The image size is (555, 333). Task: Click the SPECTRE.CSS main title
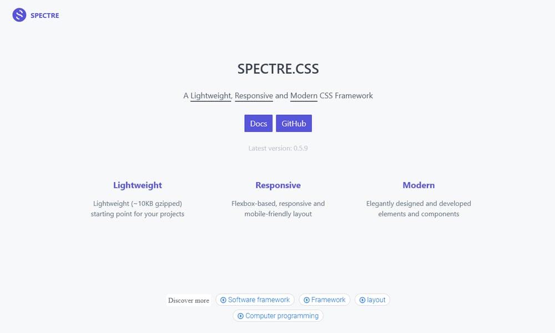[277, 68]
